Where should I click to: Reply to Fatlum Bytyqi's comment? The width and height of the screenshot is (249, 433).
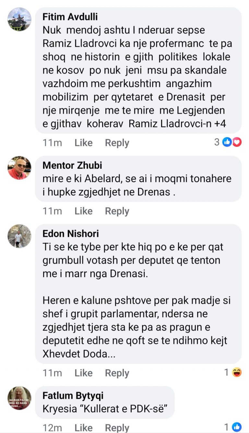pos(117,427)
